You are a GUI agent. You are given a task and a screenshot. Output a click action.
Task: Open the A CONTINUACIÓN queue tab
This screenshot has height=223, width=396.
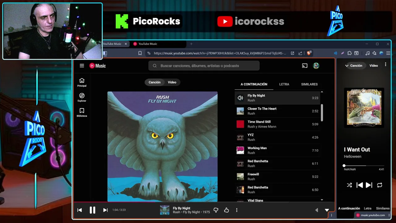(254, 84)
